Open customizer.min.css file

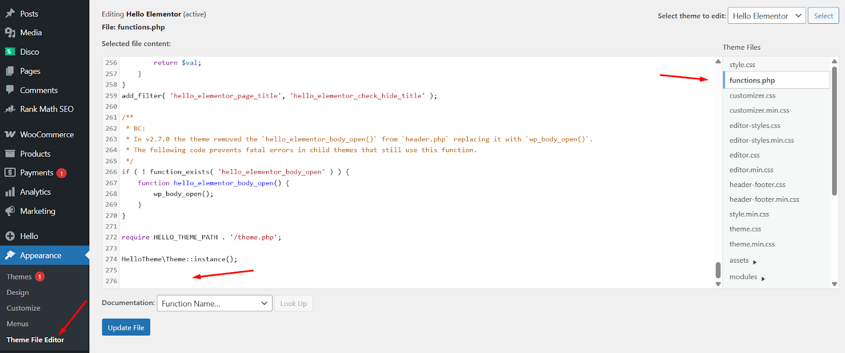tap(759, 110)
